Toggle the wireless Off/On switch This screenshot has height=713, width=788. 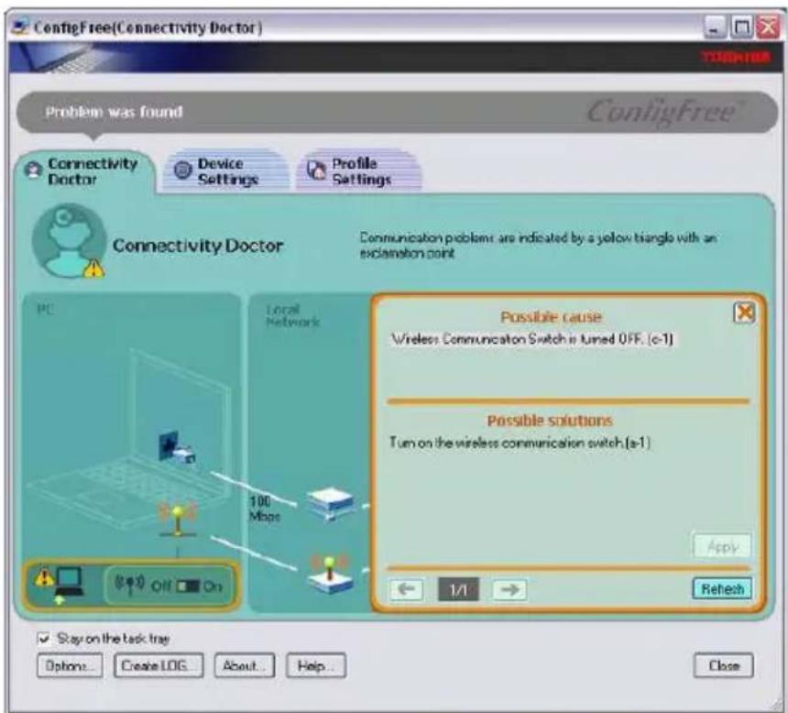click(x=189, y=587)
